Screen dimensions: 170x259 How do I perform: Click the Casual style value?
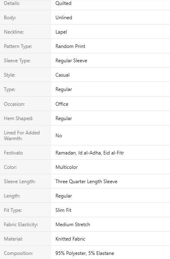(x=62, y=75)
